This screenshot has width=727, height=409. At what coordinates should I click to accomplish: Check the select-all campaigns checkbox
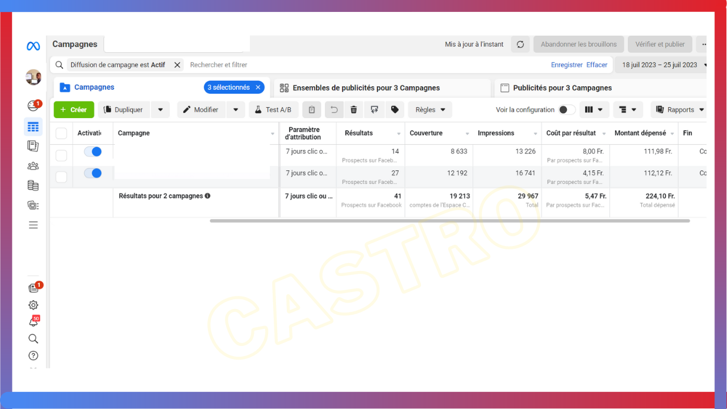61,133
